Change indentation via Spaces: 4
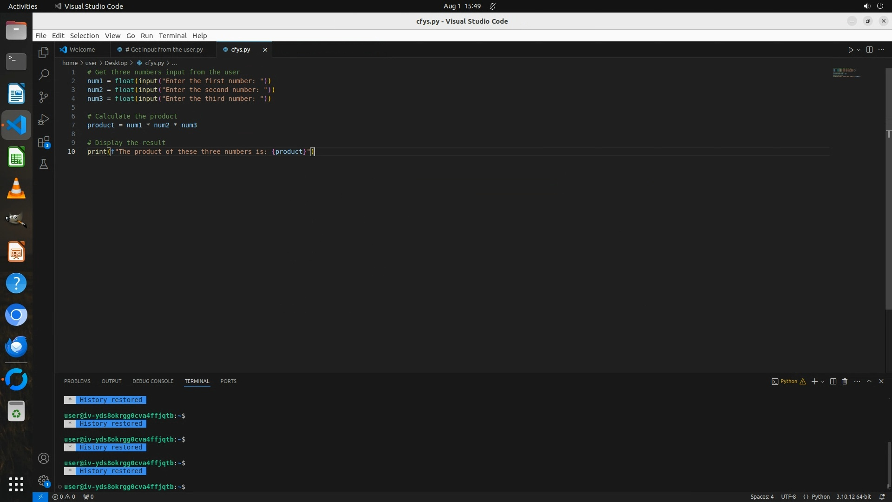 (x=762, y=496)
